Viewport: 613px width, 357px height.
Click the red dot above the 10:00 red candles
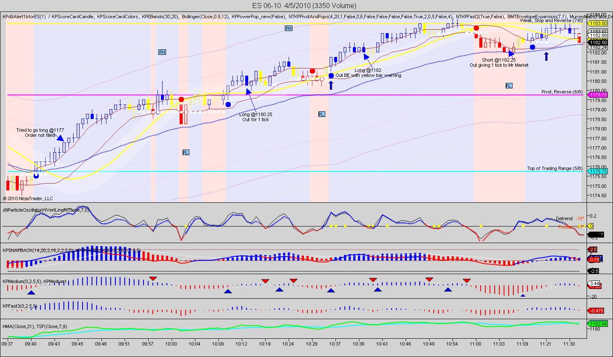181,99
